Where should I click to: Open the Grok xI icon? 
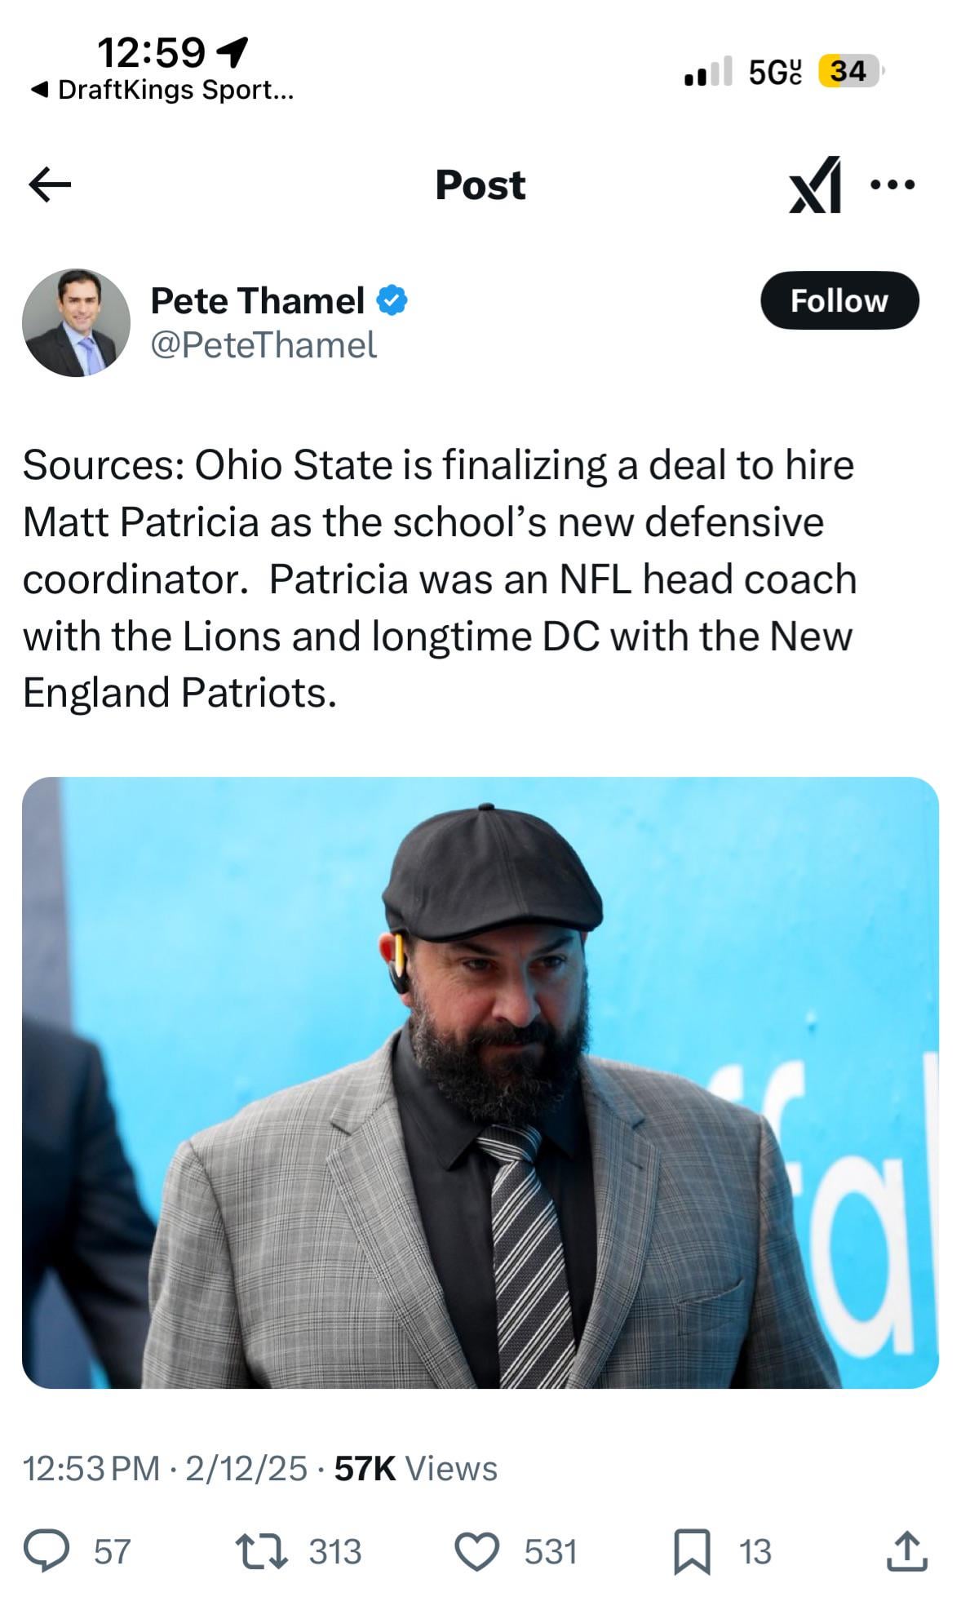[x=814, y=184]
